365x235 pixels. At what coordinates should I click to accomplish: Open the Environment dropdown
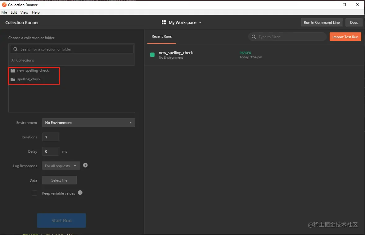pos(88,123)
